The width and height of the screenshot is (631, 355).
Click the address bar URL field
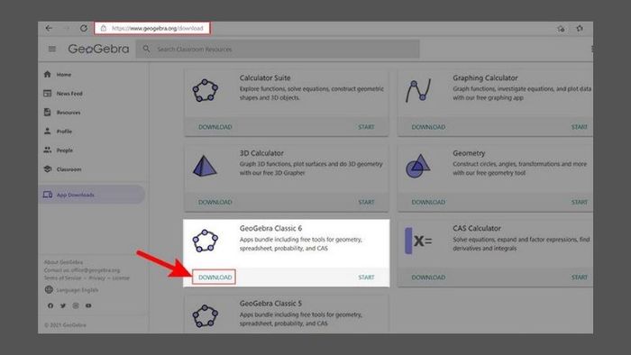(152, 28)
